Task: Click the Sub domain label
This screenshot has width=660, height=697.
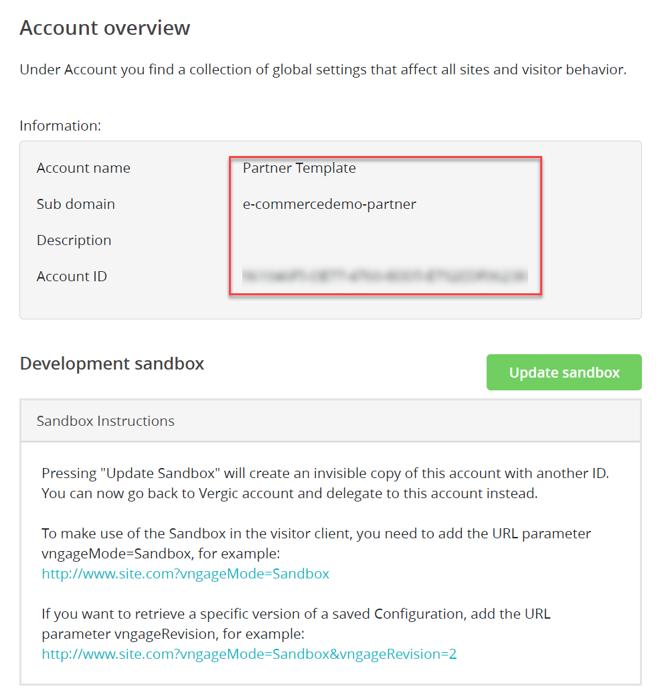Action: tap(76, 204)
